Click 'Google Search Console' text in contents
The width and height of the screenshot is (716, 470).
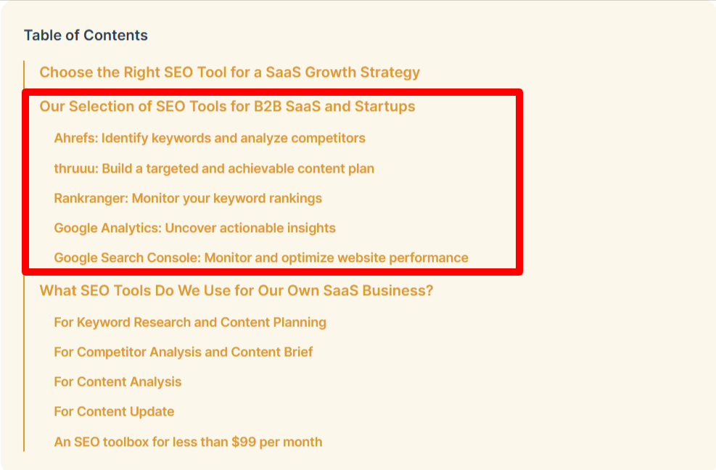[127, 257]
